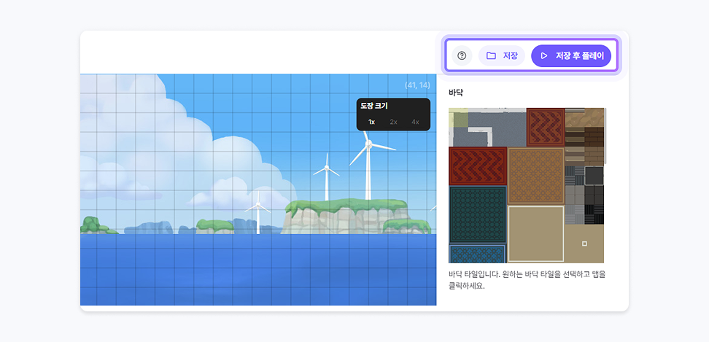Set stamp size to 4x
The image size is (709, 342).
point(415,122)
